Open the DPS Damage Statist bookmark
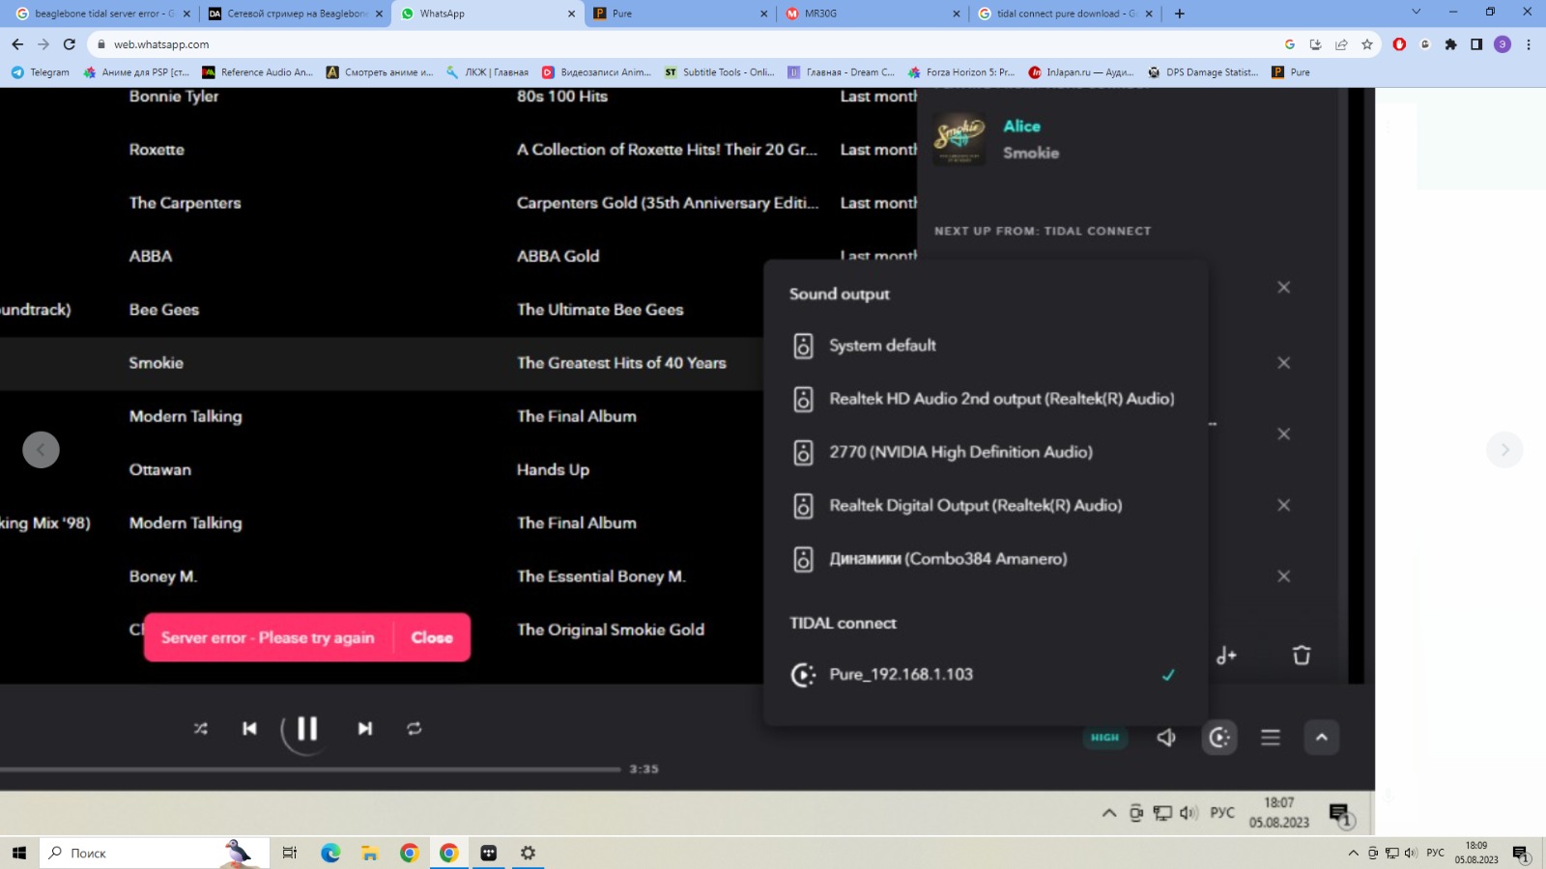The image size is (1546, 869). coord(1203,72)
